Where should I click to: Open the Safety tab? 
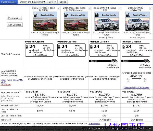(52, 2)
